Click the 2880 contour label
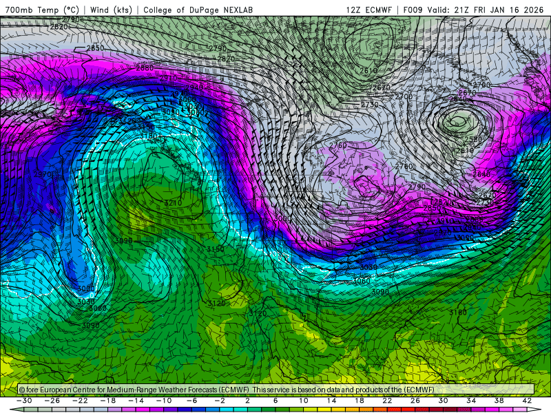 pos(145,67)
